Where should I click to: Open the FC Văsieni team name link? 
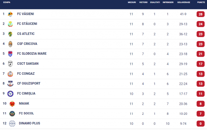[x=26, y=14]
